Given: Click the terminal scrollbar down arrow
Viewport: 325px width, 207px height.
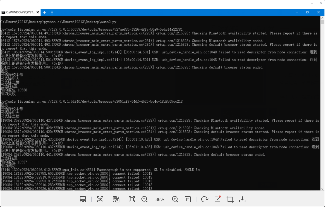Looking at the screenshot, I should (x=322, y=189).
